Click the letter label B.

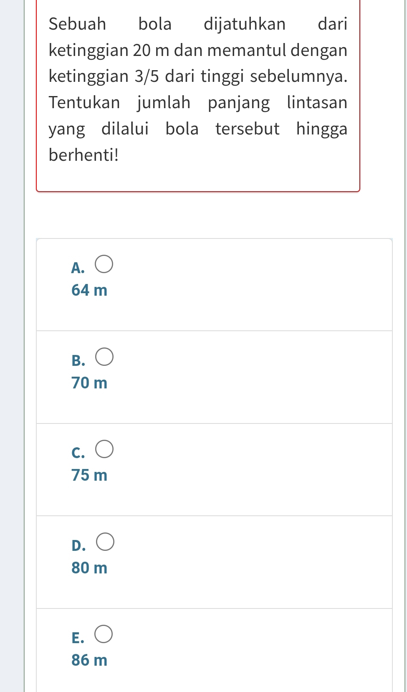[78, 360]
